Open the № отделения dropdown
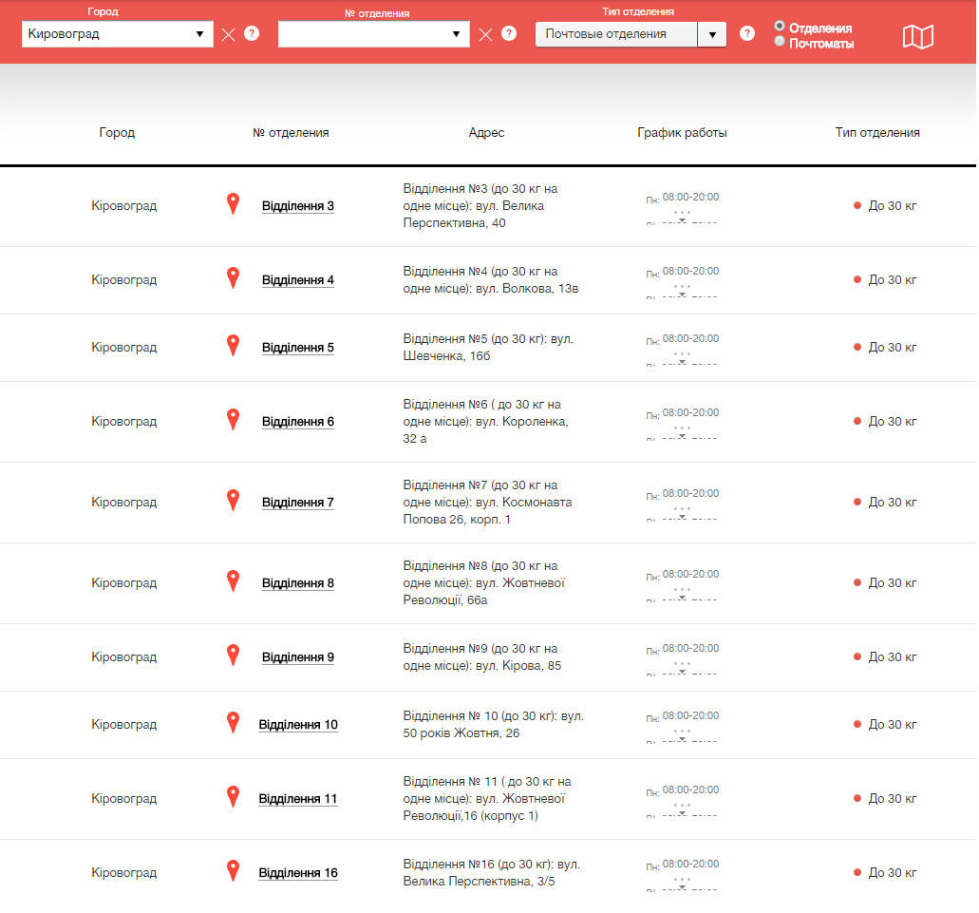This screenshot has width=979, height=913. click(373, 34)
